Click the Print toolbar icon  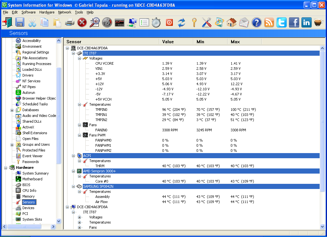(70, 22)
